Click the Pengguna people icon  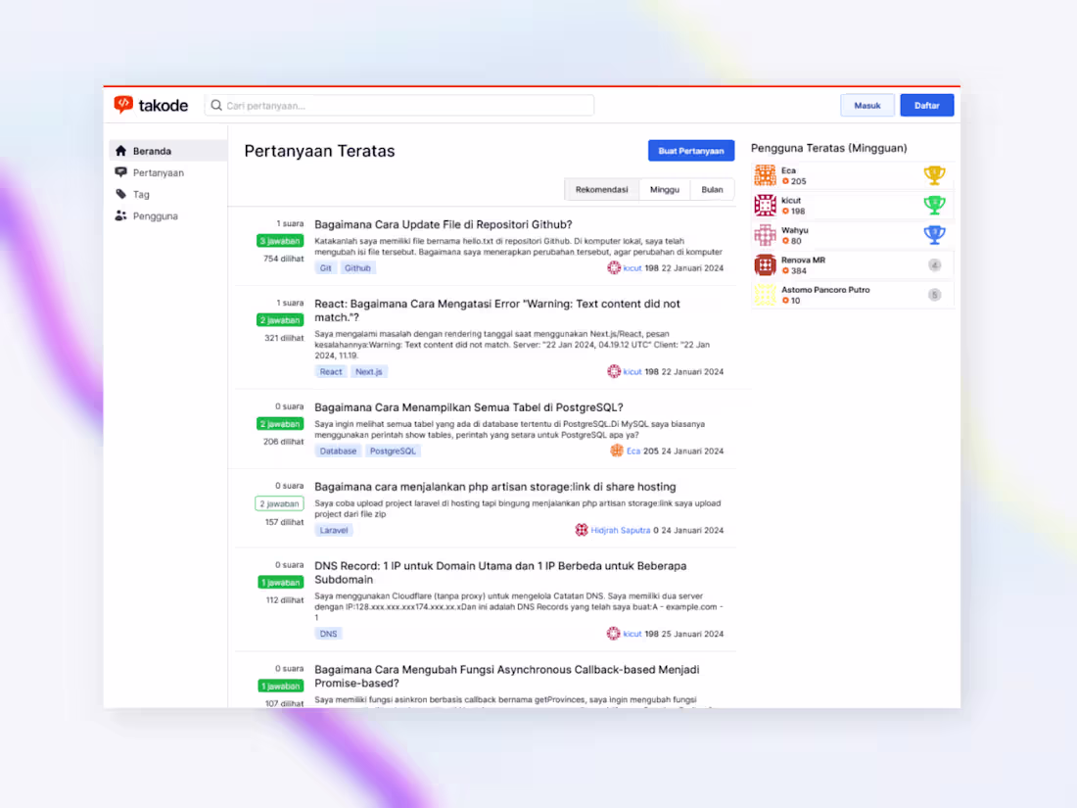pos(120,215)
